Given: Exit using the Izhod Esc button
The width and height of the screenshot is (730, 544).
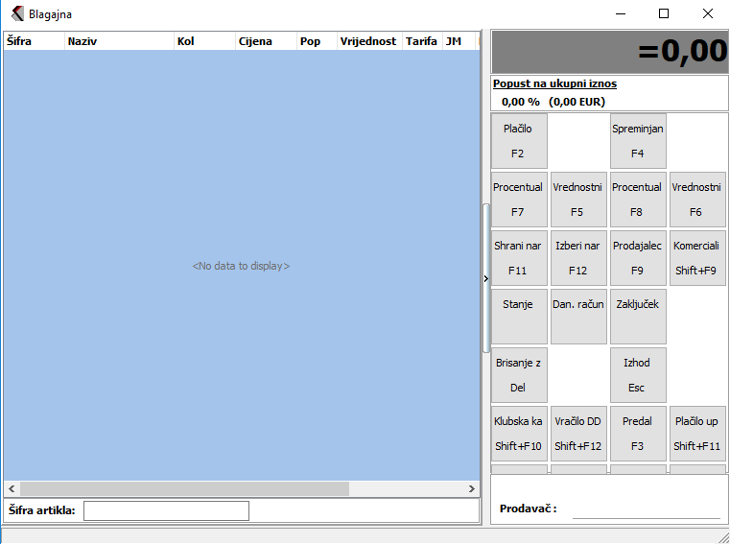Looking at the screenshot, I should pos(638,375).
